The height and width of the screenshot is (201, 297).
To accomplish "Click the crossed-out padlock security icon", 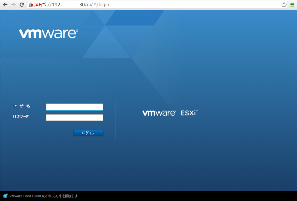I will click(x=31, y=5).
